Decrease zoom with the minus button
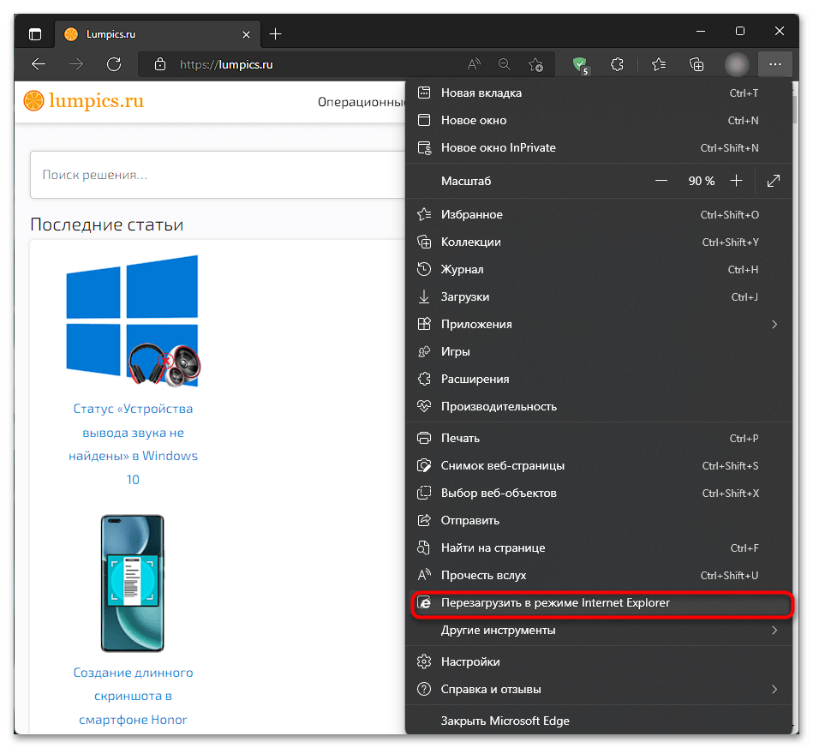Image resolution: width=813 pixels, height=748 pixels. click(661, 181)
